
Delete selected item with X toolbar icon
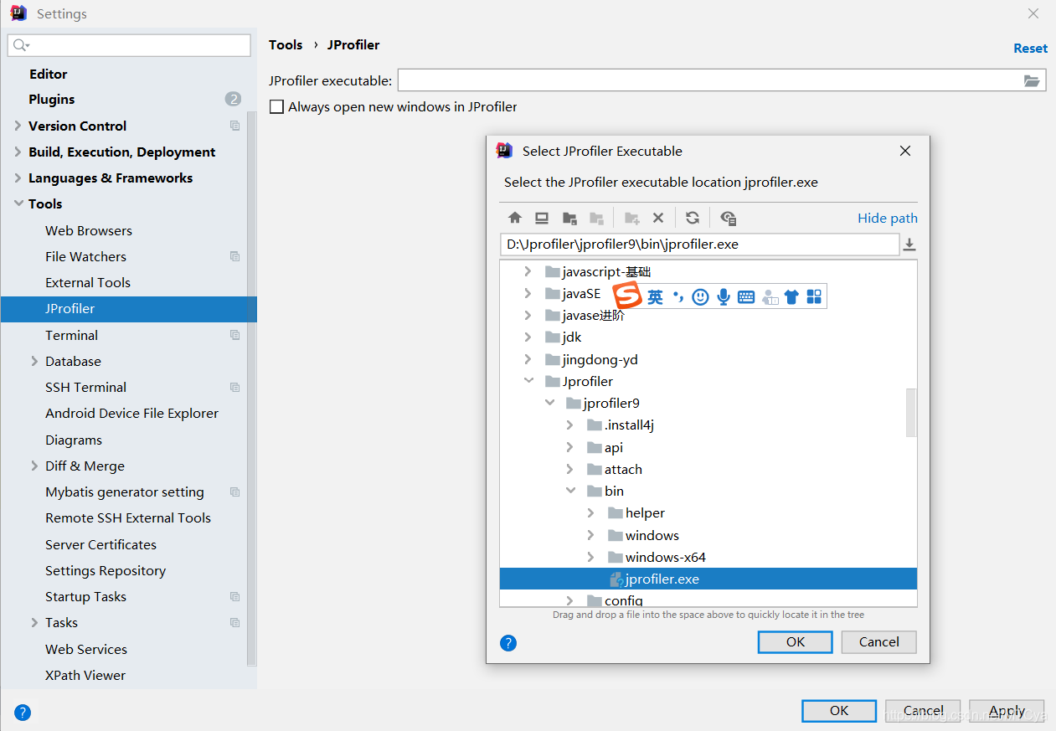point(658,218)
